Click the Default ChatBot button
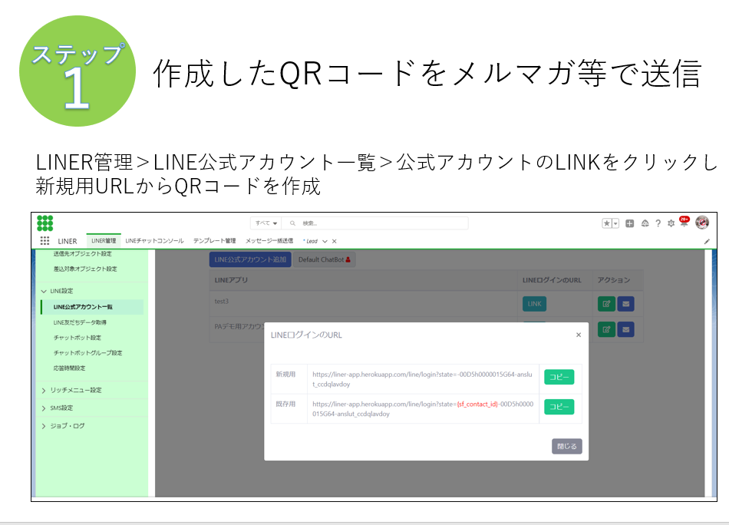Image resolution: width=729 pixels, height=525 pixels. 325,259
